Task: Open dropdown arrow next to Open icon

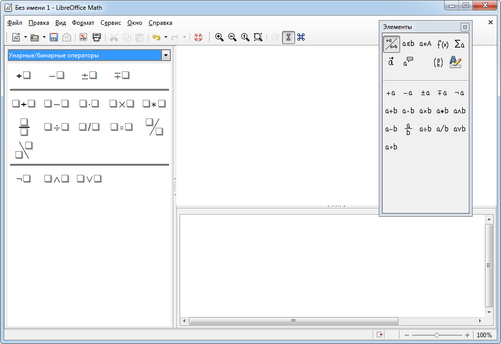Action: coord(44,37)
